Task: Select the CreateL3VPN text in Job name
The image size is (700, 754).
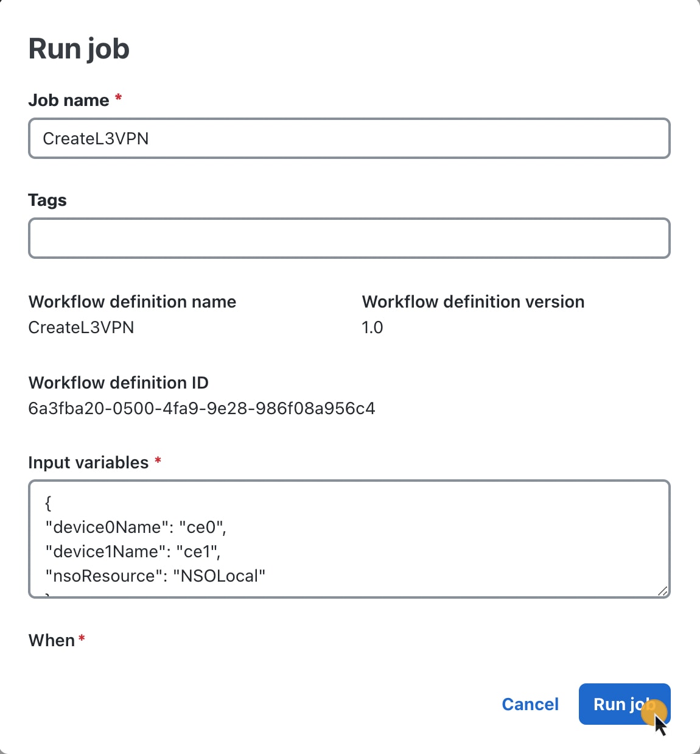Action: [96, 139]
